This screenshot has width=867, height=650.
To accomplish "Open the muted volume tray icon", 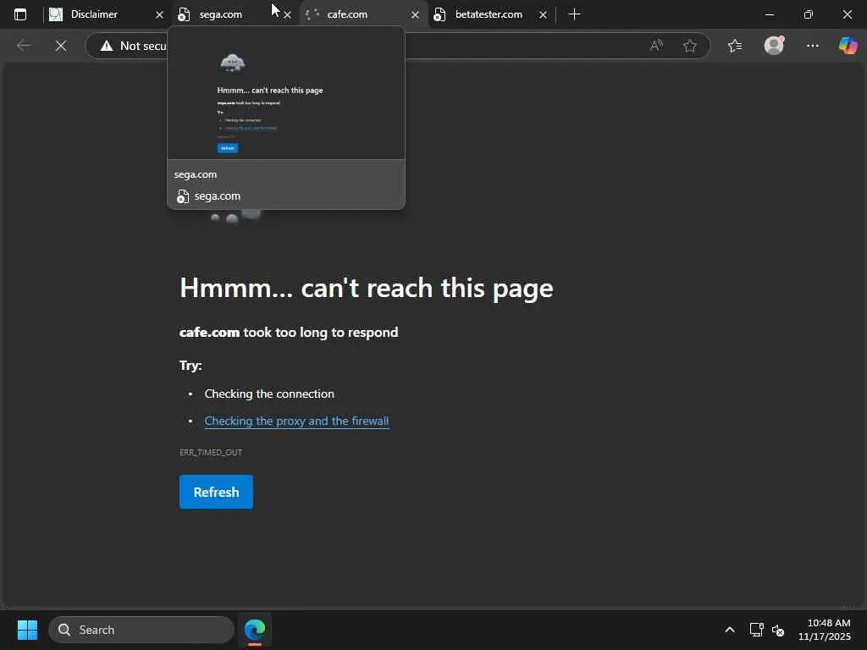I will click(x=778, y=630).
